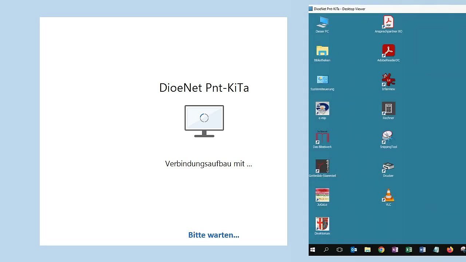The height and width of the screenshot is (262, 466).
Task: Launch the Rechner calculator shortcut
Action: [388, 109]
